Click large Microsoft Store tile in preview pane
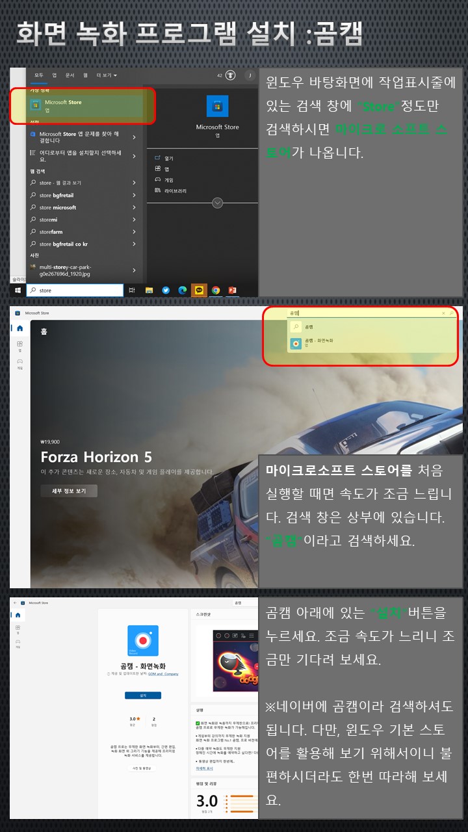 [218, 106]
